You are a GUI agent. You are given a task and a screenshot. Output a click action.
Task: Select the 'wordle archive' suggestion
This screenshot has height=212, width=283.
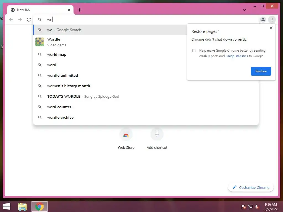click(x=146, y=117)
